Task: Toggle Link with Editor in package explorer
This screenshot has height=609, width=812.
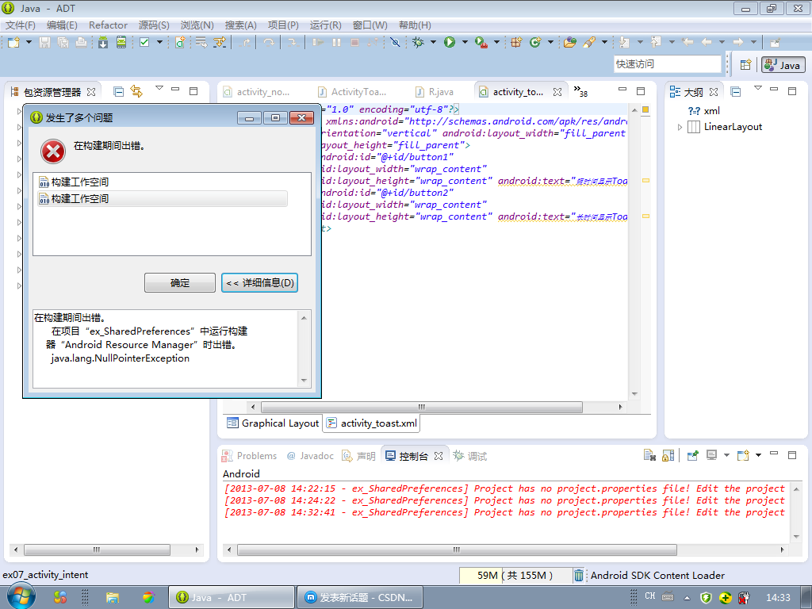Action: (x=136, y=92)
